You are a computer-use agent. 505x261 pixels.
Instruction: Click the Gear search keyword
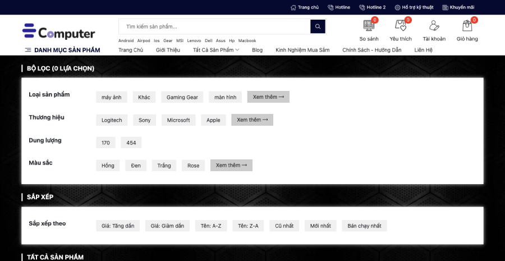(168, 40)
